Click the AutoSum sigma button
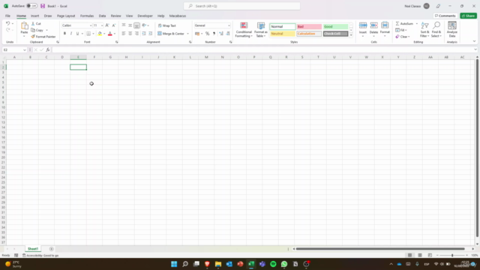 (x=404, y=23)
